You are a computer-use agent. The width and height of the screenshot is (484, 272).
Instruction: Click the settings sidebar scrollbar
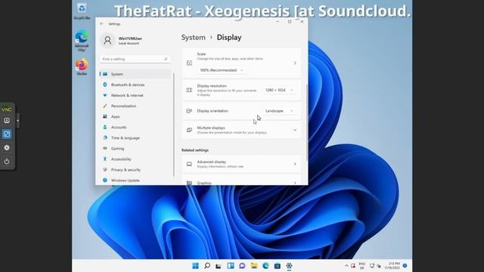click(174, 125)
